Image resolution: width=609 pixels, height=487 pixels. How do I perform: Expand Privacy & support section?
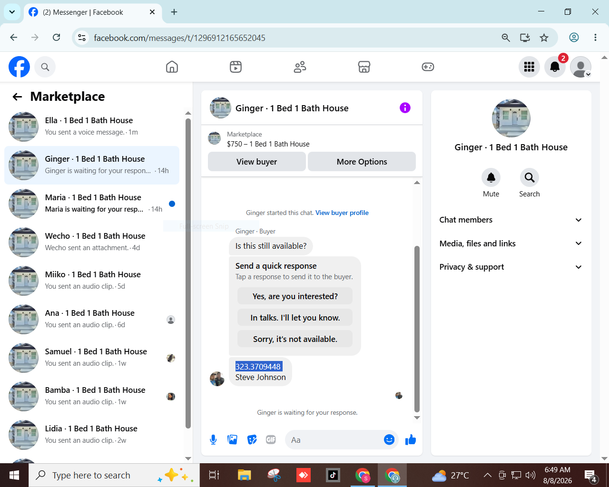point(511,267)
